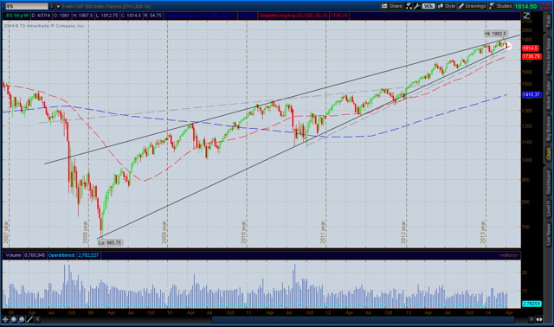Open the Drawings menu

[x=473, y=6]
